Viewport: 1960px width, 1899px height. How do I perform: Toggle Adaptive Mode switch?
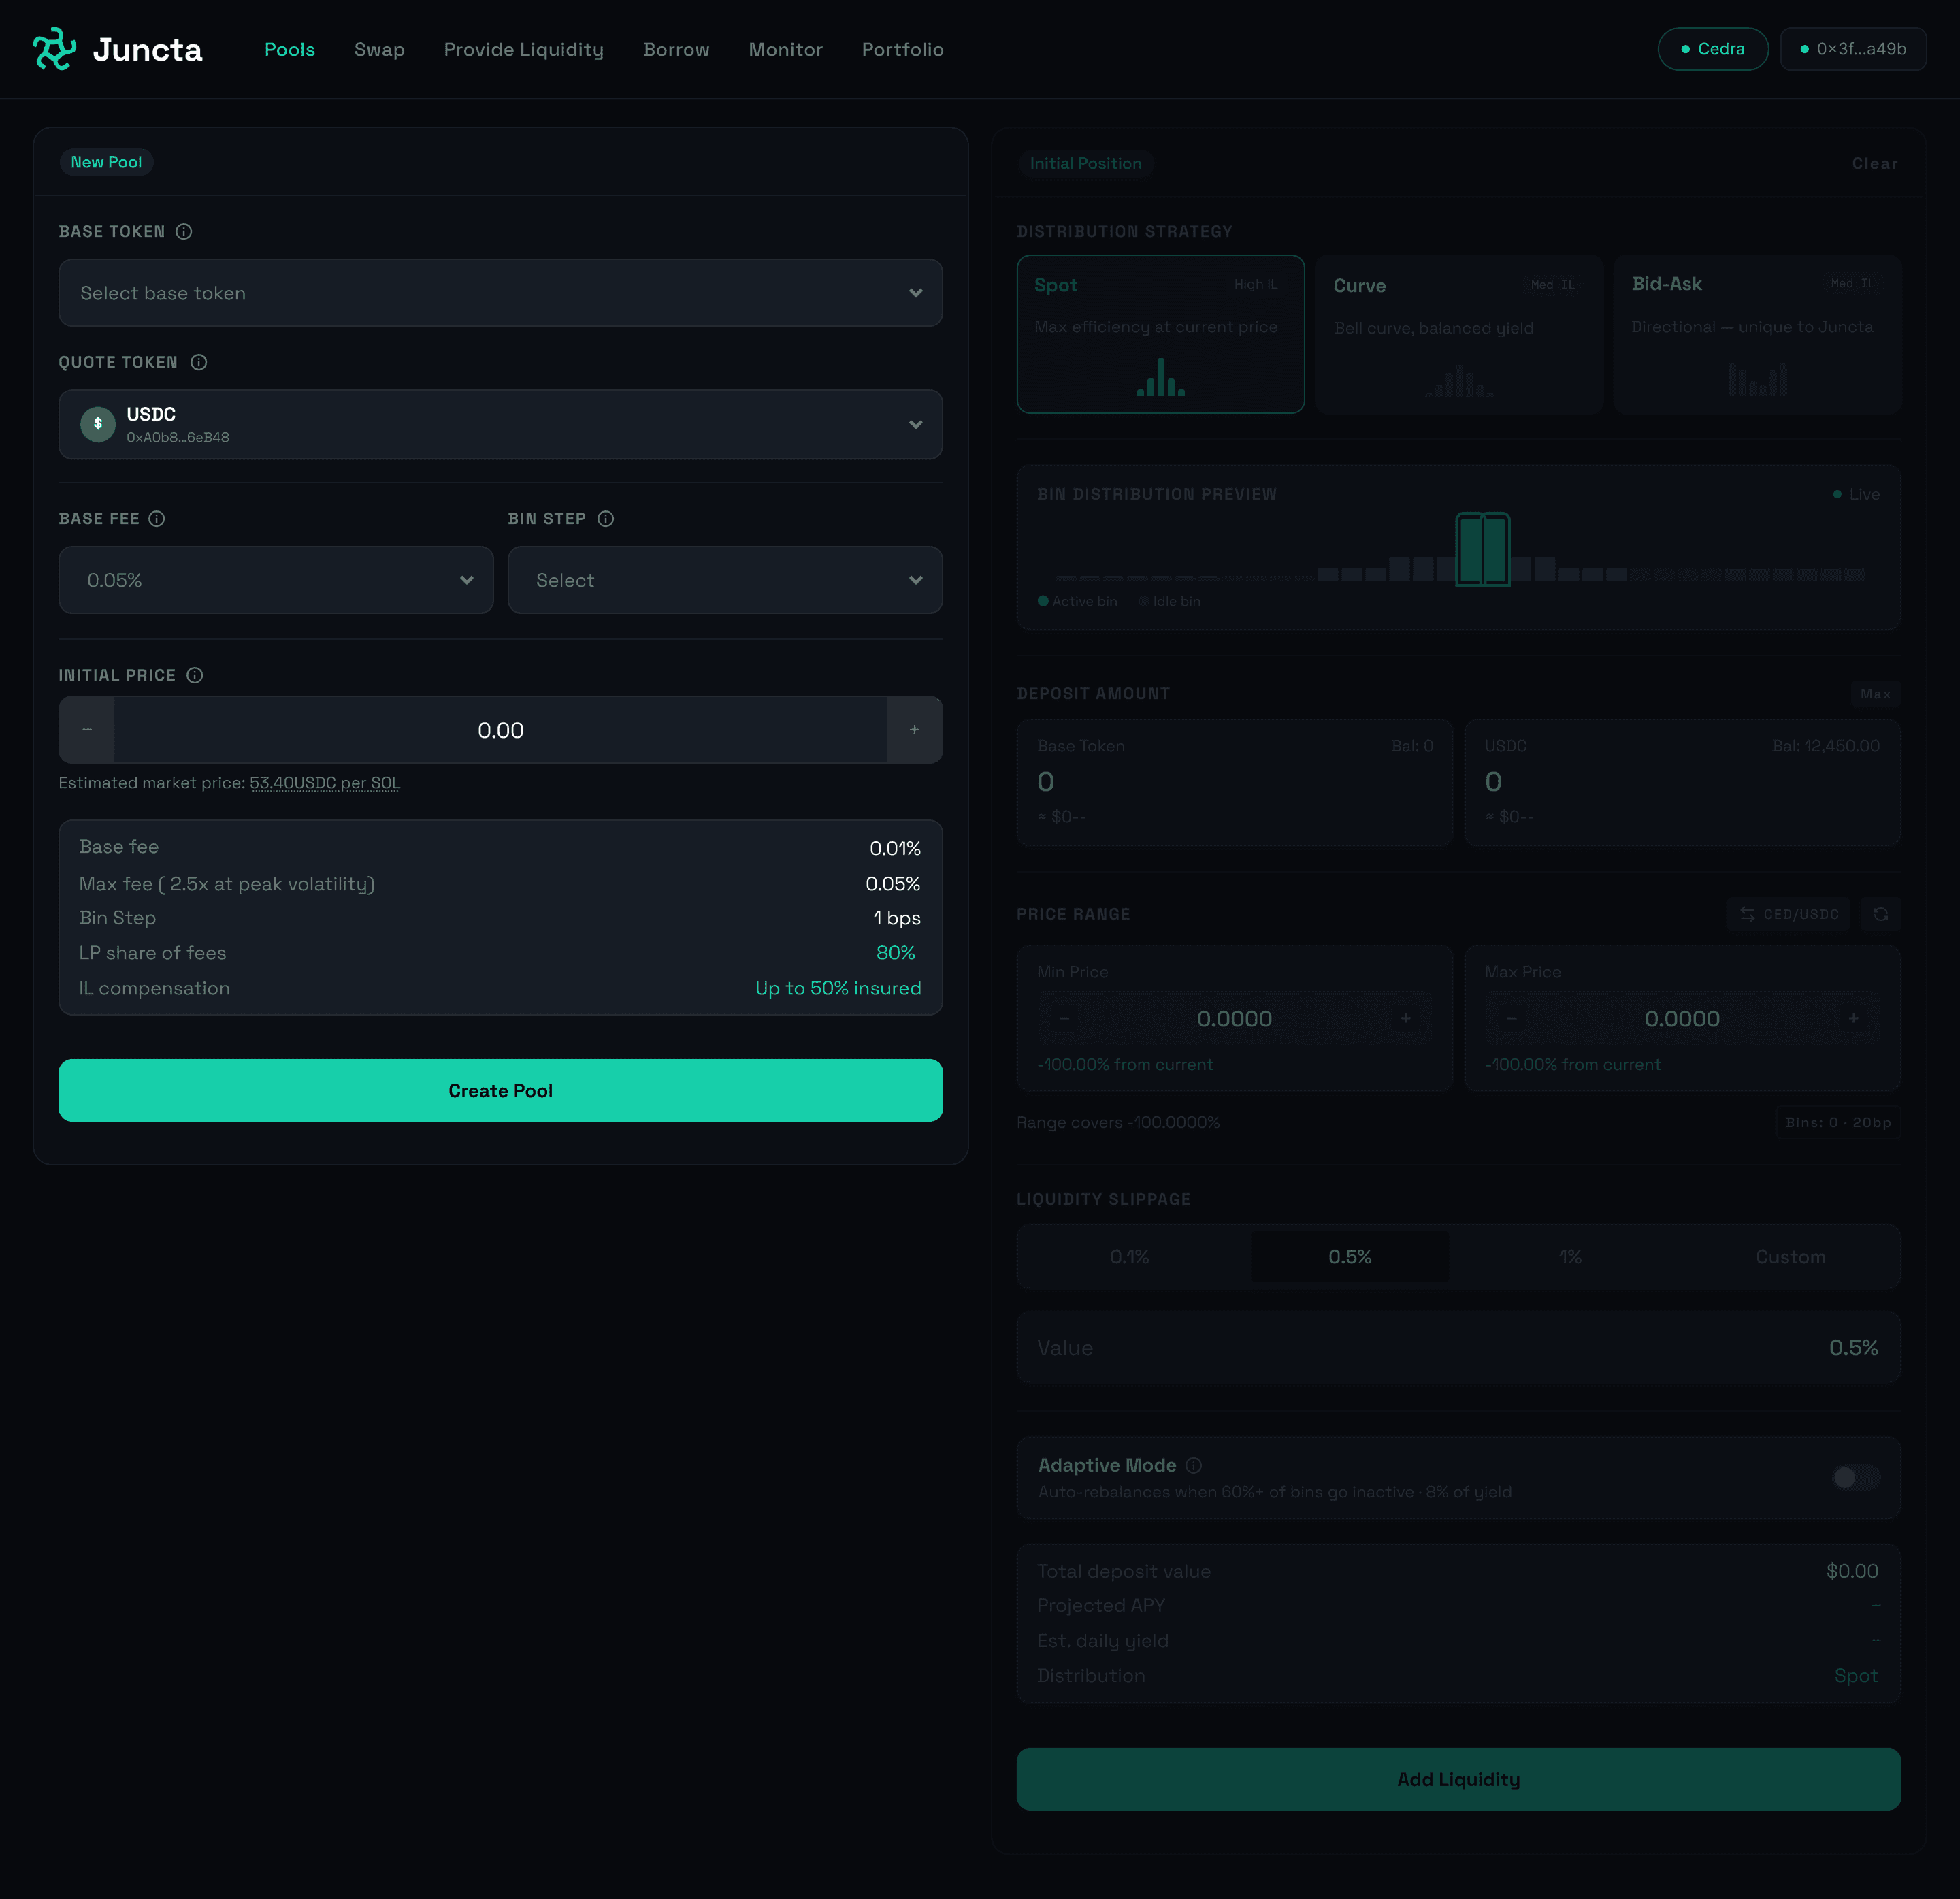(1856, 1477)
